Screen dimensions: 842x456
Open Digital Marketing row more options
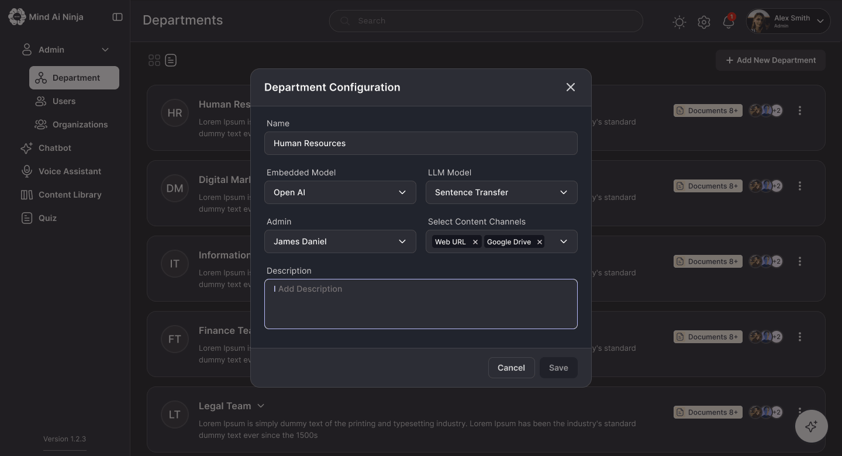click(x=800, y=186)
